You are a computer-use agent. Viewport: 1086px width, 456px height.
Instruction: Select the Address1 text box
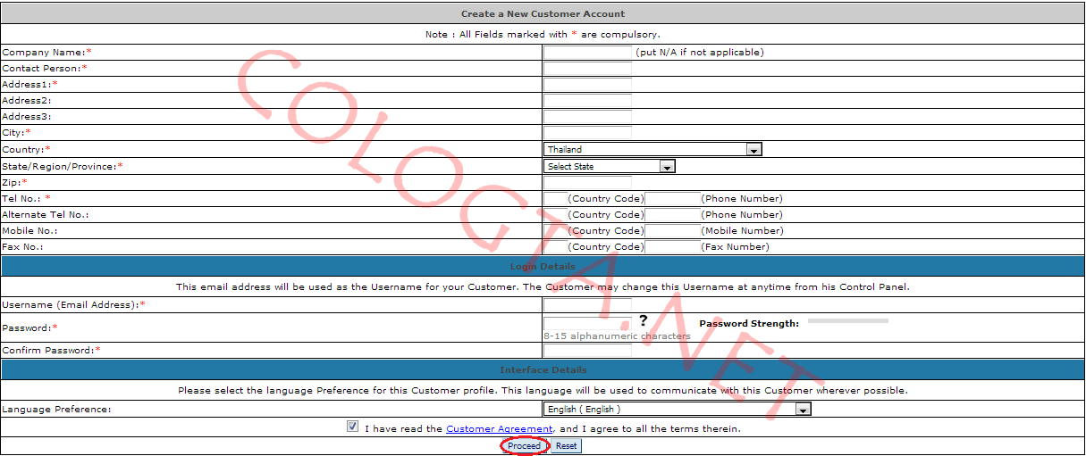coord(587,85)
